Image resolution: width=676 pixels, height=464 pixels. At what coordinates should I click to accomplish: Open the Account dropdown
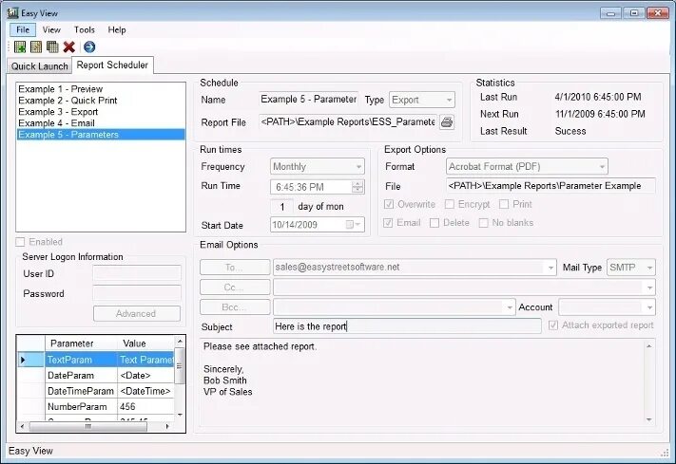tap(649, 307)
